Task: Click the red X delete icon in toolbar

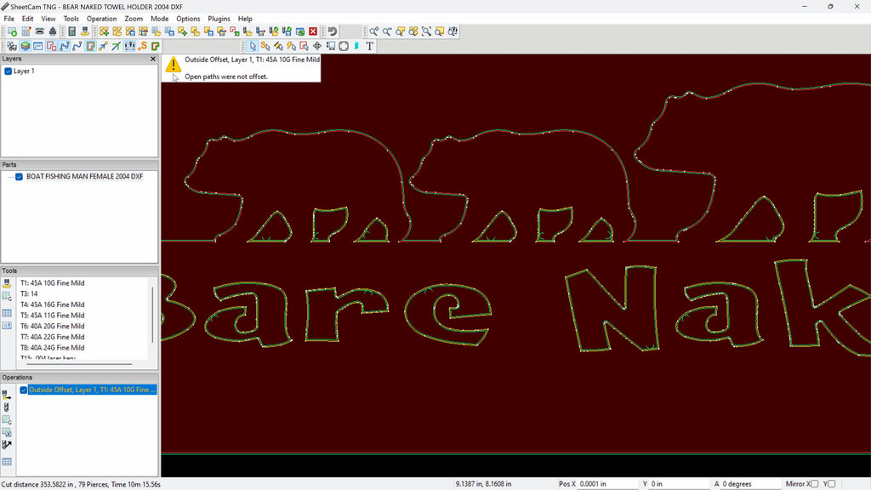Action: (313, 31)
